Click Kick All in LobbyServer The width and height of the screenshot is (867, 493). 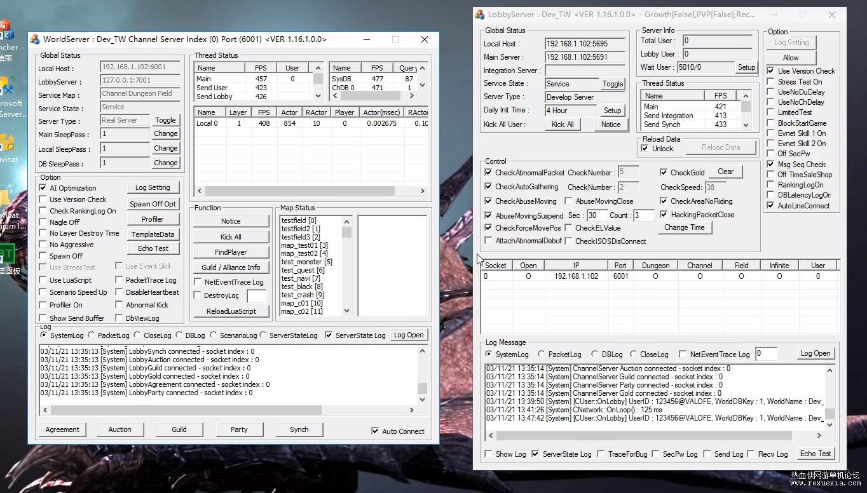[563, 125]
